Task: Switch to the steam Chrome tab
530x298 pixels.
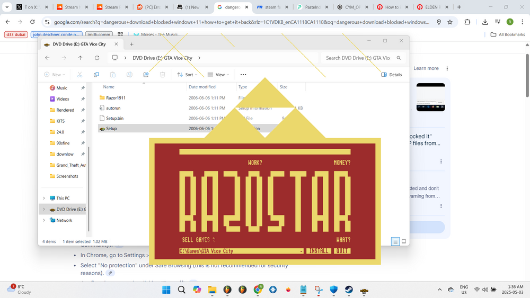Action: tap(272, 7)
